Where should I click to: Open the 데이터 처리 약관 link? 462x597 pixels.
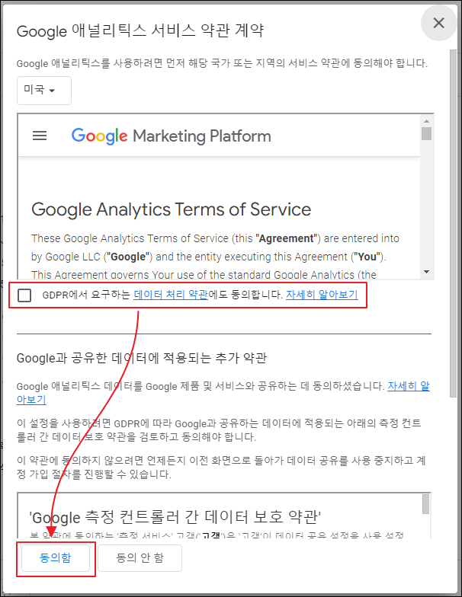tap(171, 294)
